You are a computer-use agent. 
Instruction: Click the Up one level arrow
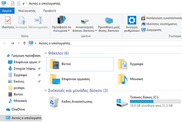(24, 43)
